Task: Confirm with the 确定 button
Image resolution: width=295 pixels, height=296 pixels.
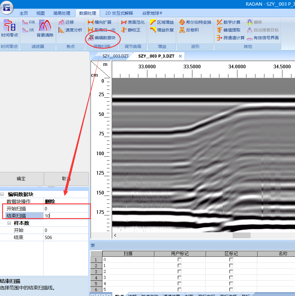Action: pyautogui.click(x=21, y=179)
